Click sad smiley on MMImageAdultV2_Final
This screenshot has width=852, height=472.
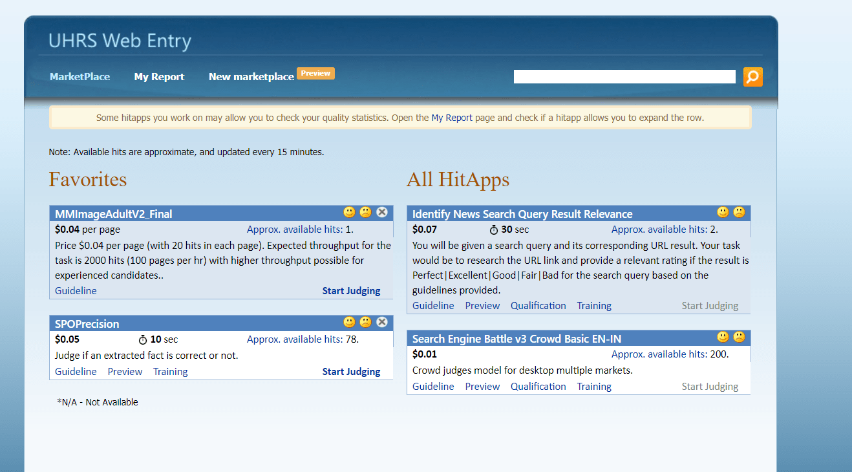[366, 212]
